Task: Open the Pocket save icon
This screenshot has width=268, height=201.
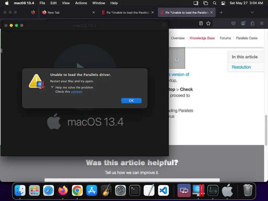Action: click(233, 23)
